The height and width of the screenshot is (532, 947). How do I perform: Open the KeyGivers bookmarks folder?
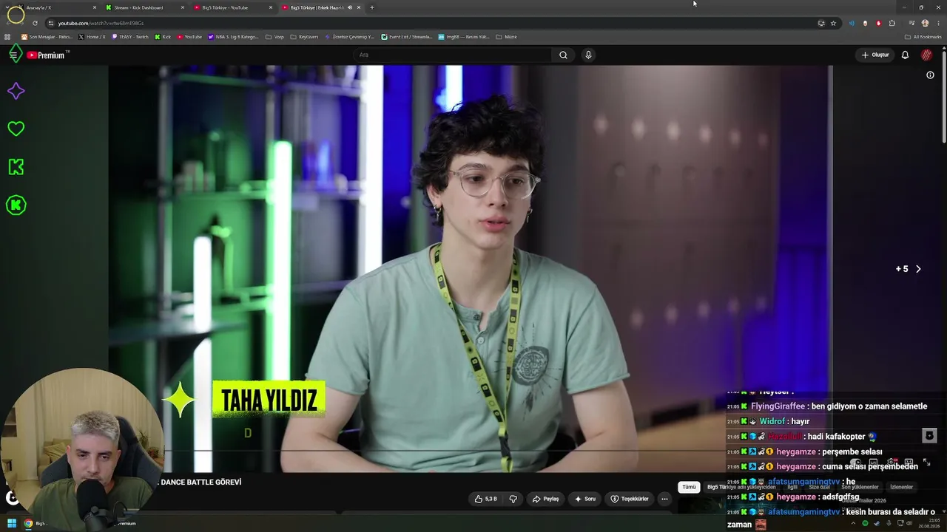tap(304, 36)
